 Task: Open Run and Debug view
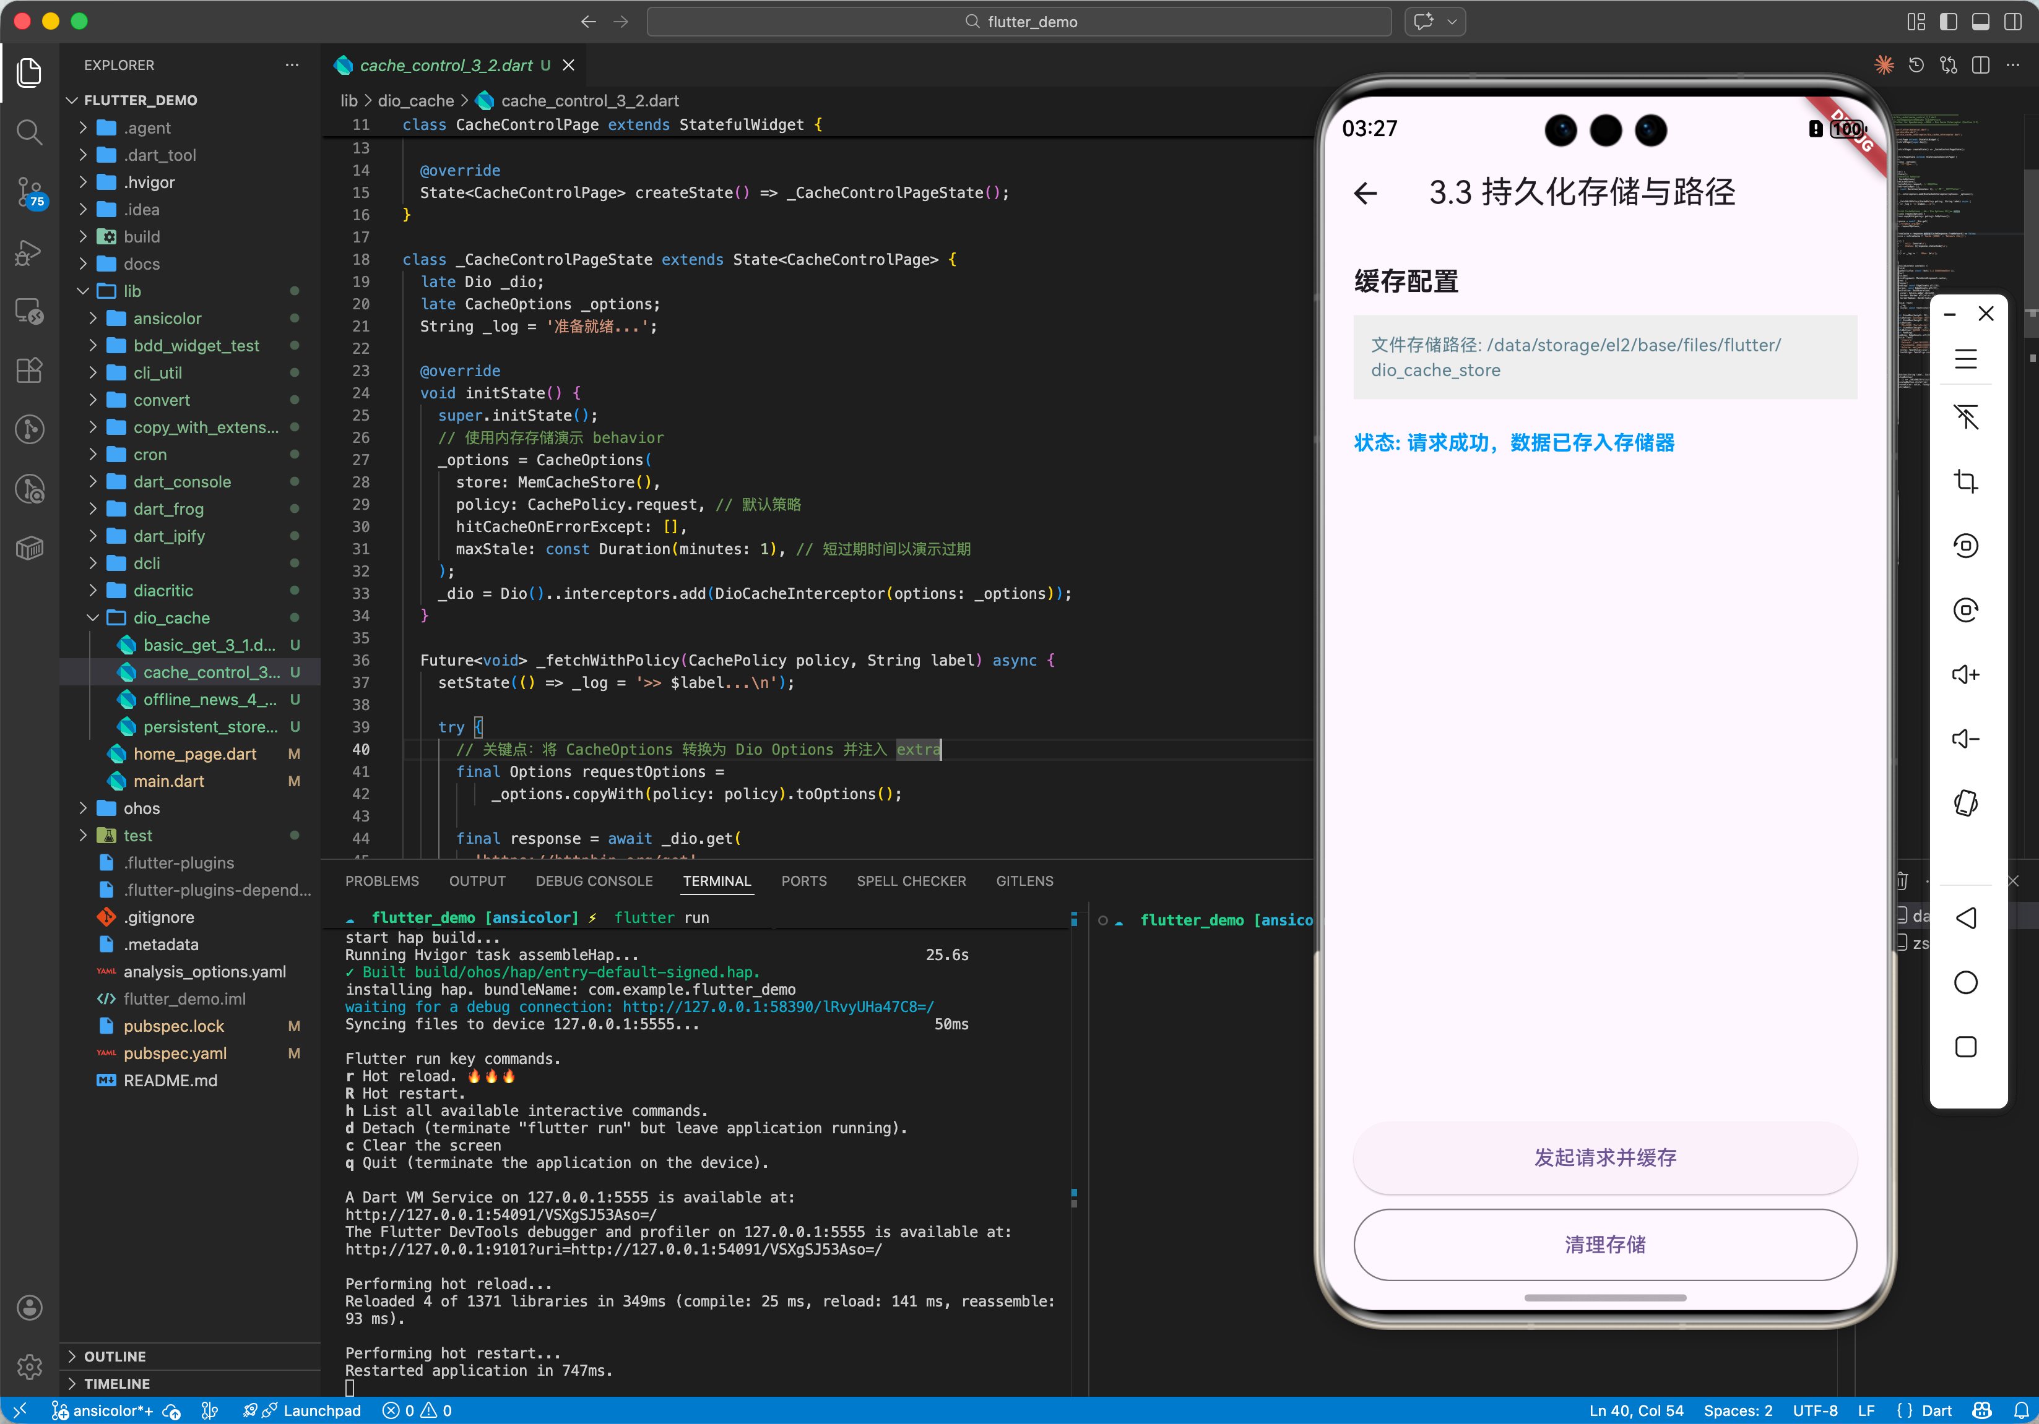click(x=29, y=252)
